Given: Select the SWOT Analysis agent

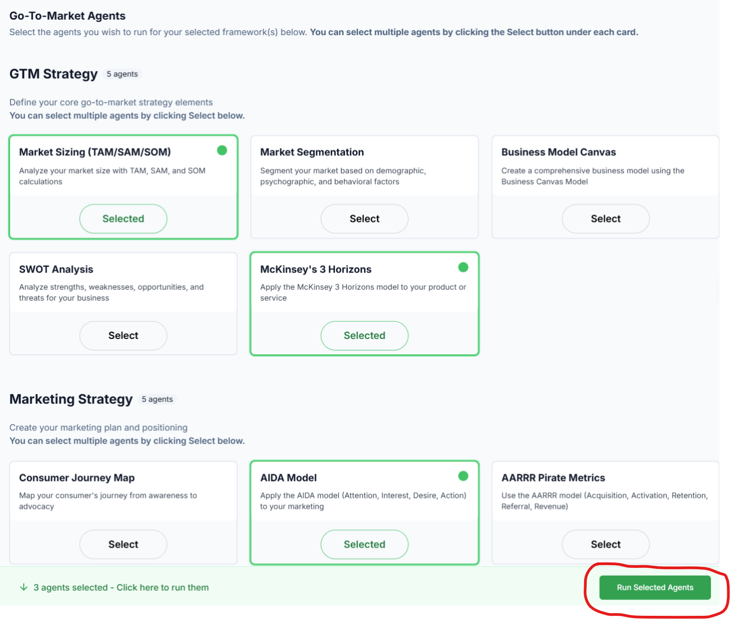Looking at the screenshot, I should (x=123, y=336).
